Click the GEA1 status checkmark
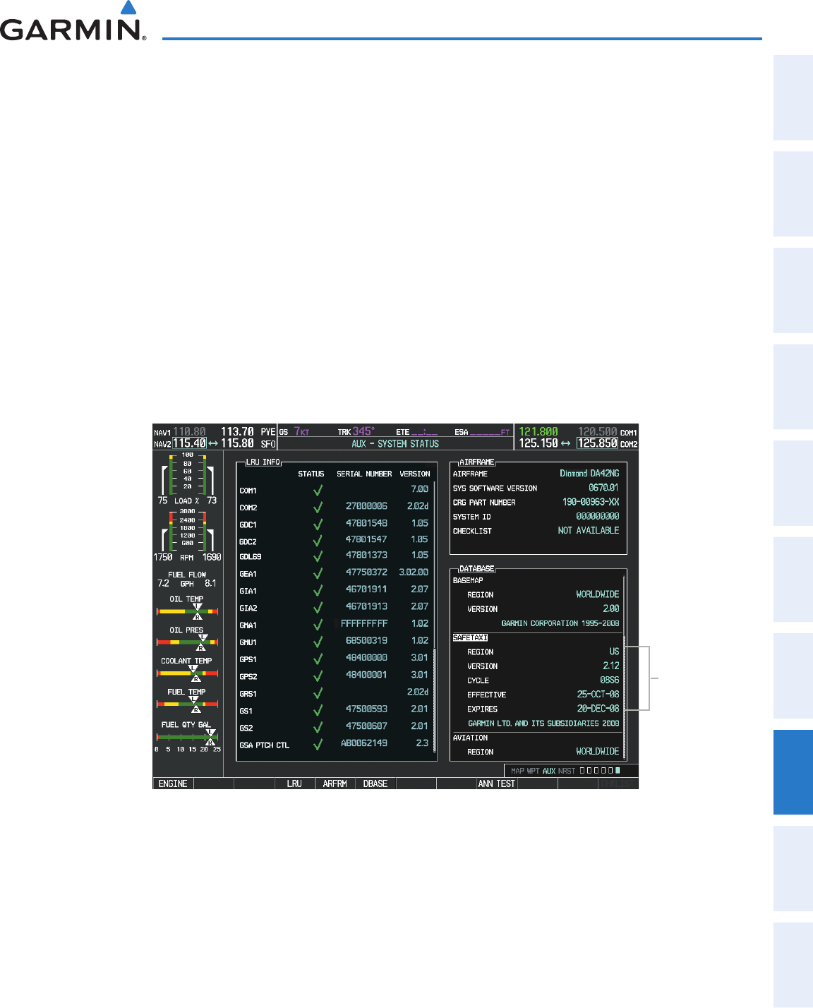813x1008 pixels. tap(318, 574)
